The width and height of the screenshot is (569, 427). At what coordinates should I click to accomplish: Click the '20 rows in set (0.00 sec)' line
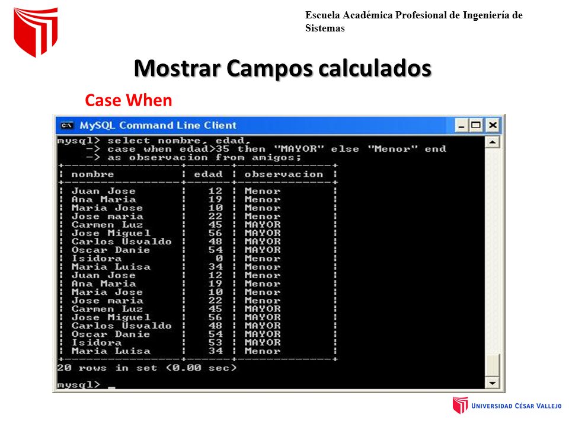[146, 368]
